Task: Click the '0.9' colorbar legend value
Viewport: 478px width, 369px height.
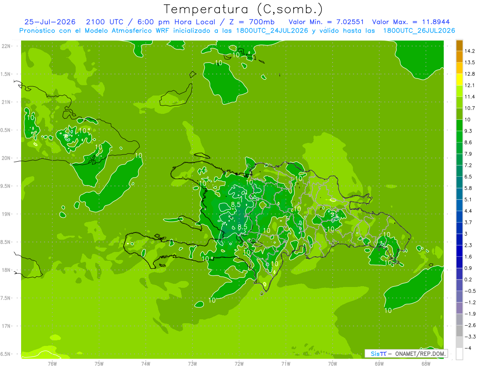Action: [x=468, y=268]
